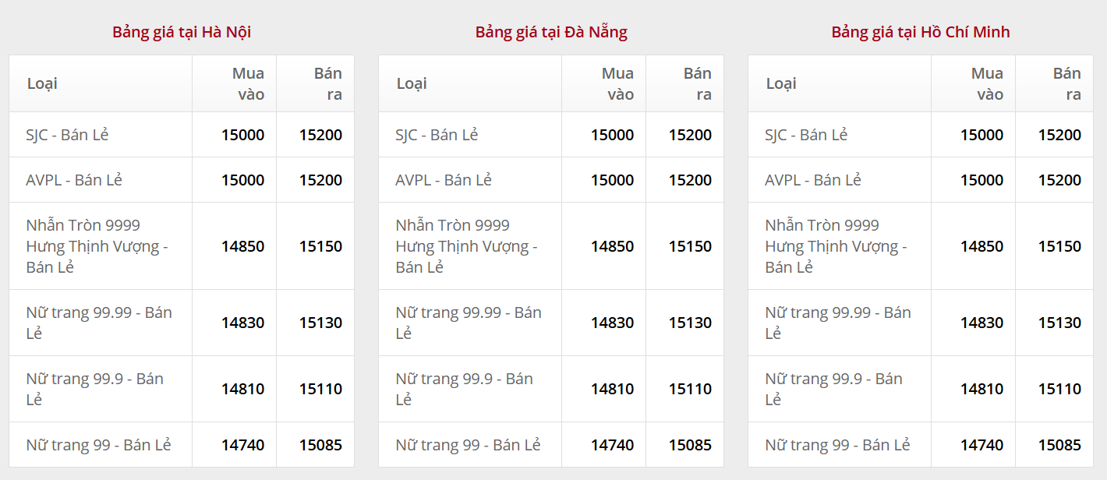The width and height of the screenshot is (1107, 480).
Task: Click buy price 14850 in Đà Nẵng table
Action: [x=612, y=246]
